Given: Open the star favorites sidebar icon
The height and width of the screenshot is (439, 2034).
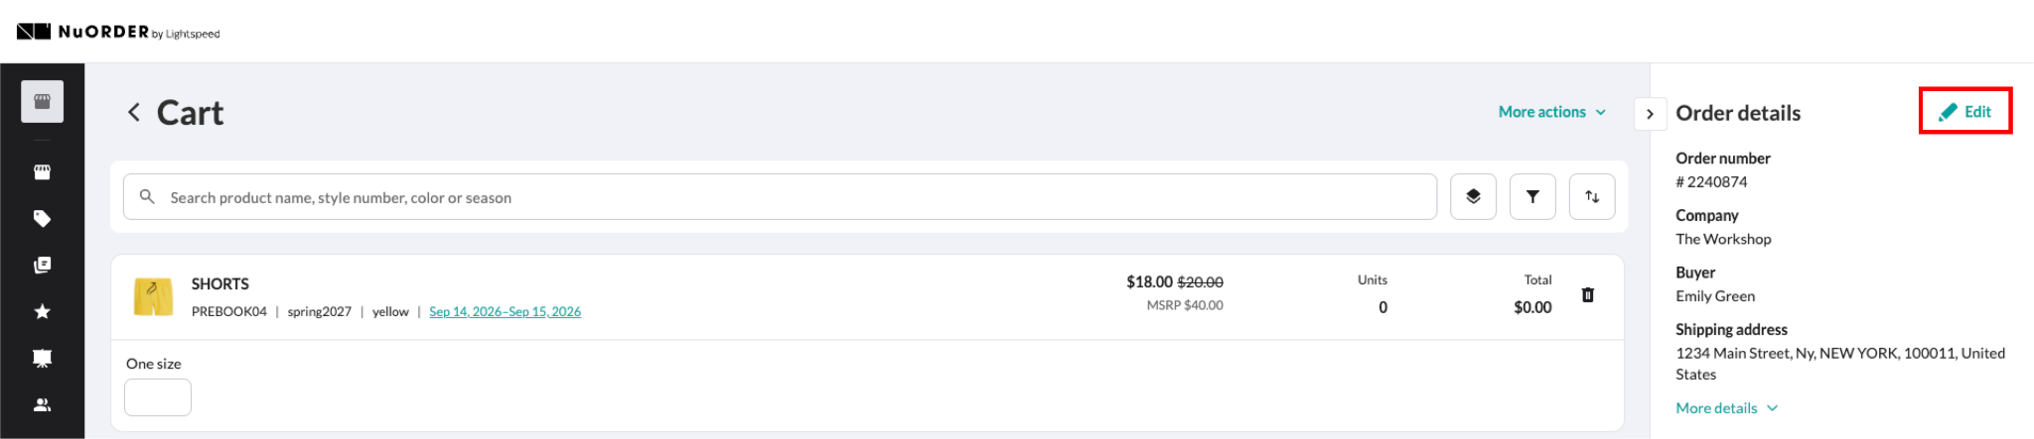Looking at the screenshot, I should (42, 311).
